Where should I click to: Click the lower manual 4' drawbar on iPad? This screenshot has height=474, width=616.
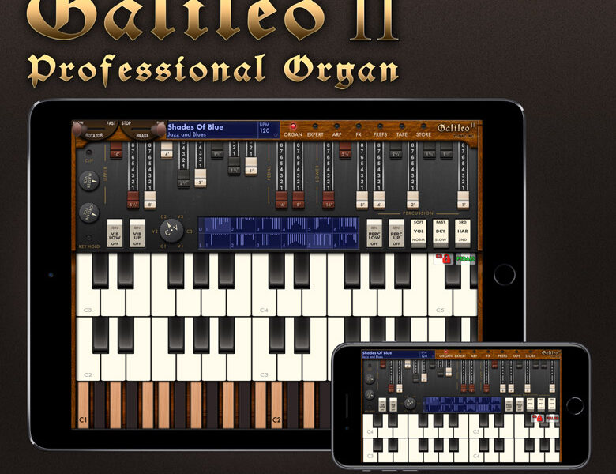(379, 200)
